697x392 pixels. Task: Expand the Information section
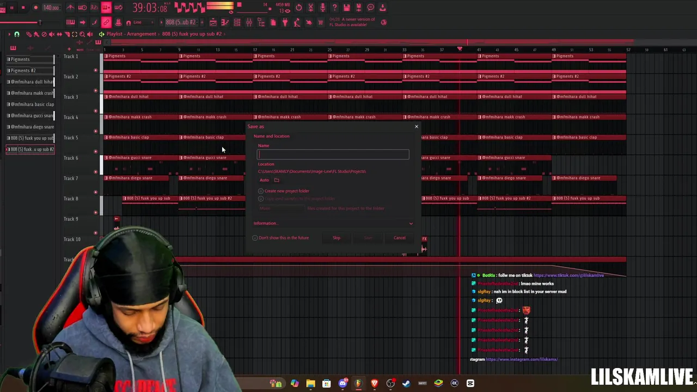[333, 223]
